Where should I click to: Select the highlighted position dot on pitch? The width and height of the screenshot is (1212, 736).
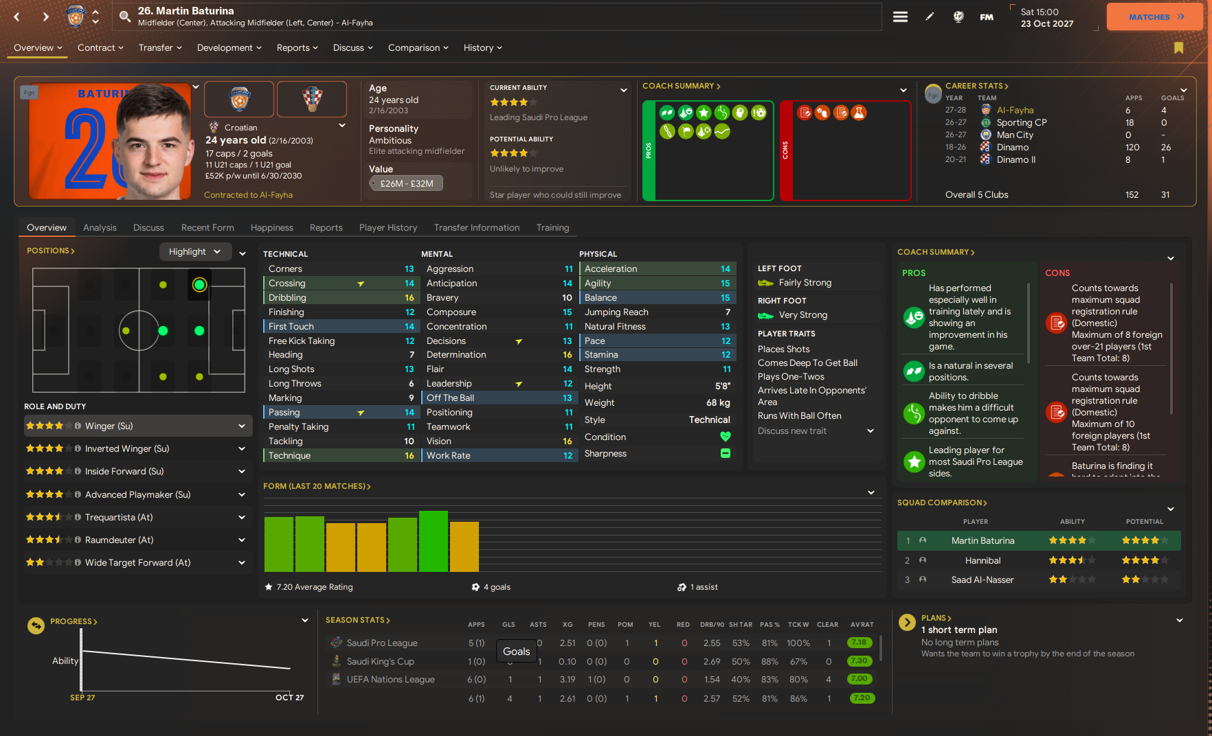[199, 284]
